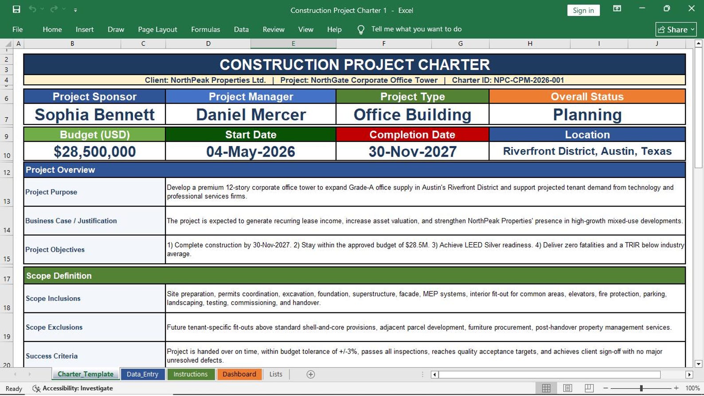Image resolution: width=704 pixels, height=396 pixels.
Task: Select the Business Case / Justification cell
Action: tap(94, 221)
